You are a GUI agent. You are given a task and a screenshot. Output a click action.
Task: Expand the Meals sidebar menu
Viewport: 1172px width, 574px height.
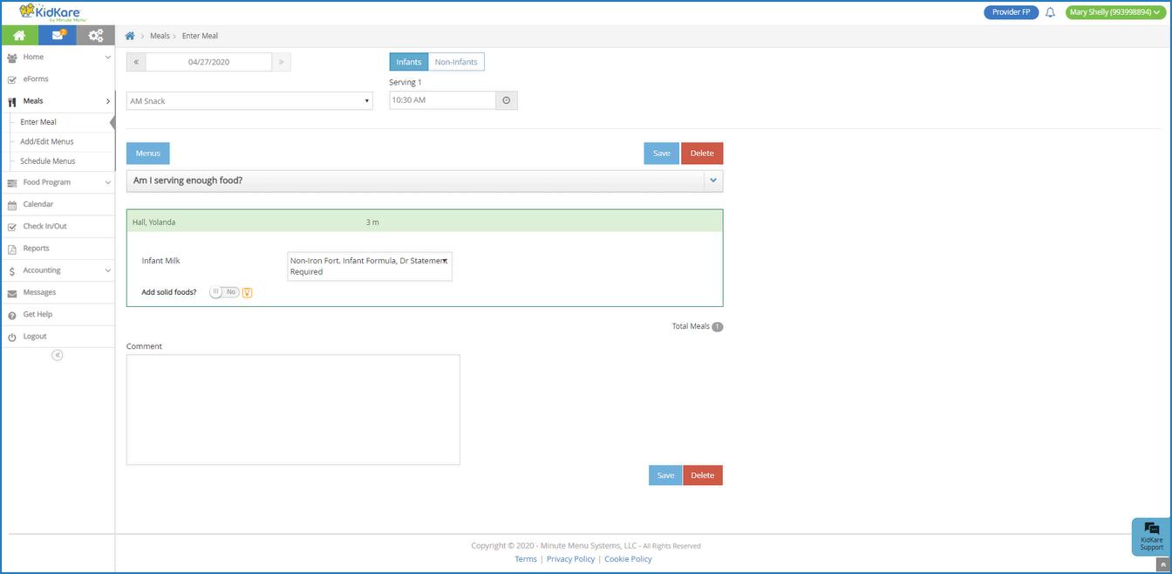[x=58, y=101]
